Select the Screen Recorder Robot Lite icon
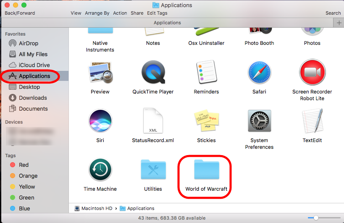This screenshot has height=223, width=344. (x=312, y=73)
